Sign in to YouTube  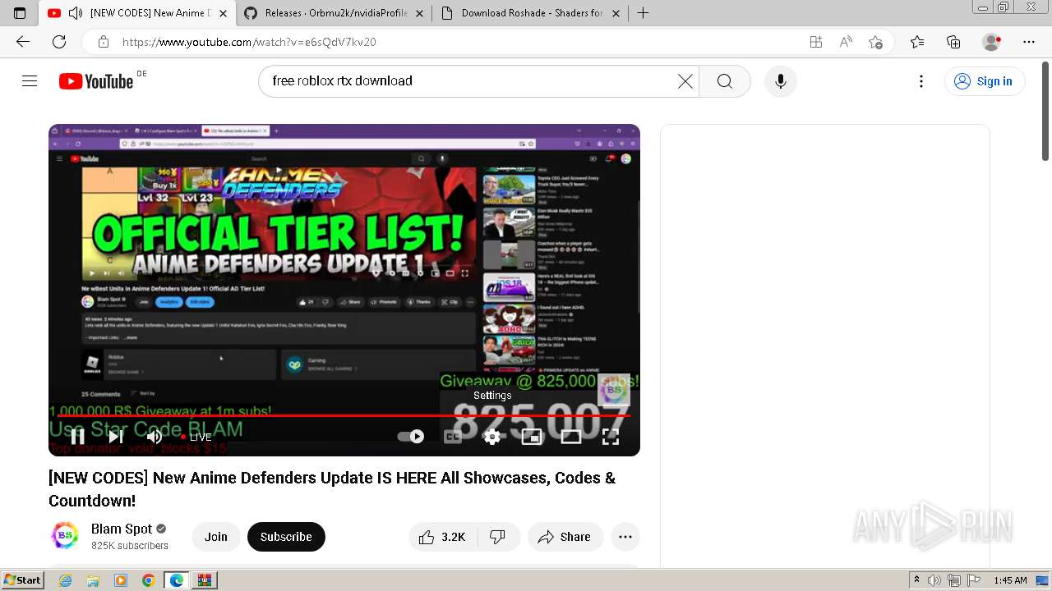click(985, 81)
